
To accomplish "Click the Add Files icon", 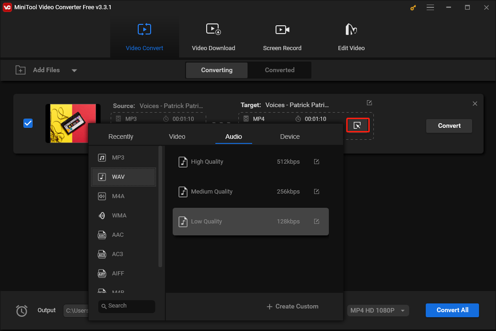I will point(21,70).
